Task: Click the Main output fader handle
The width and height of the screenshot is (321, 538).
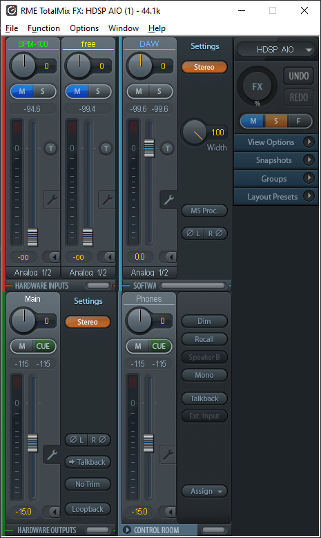Action: tap(32, 443)
